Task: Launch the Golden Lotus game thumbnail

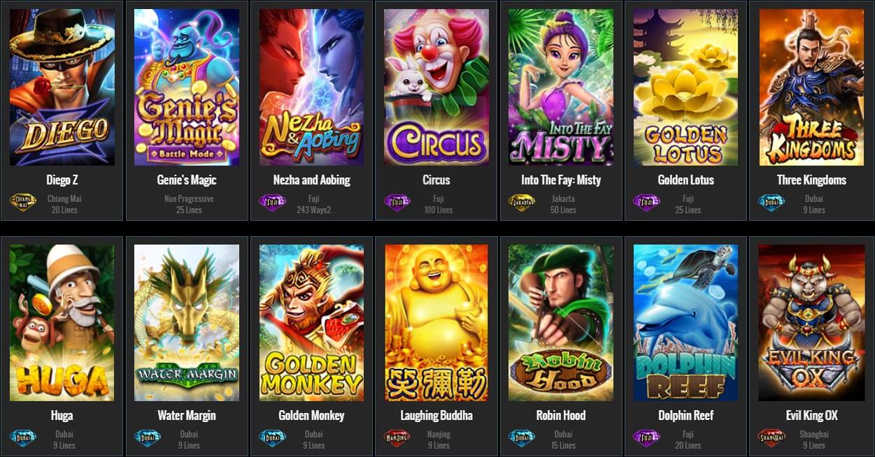Action: 686,87
